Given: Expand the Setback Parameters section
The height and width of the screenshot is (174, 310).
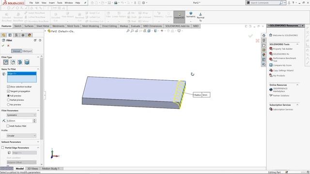Looking at the screenshot, I should tap(38, 142).
